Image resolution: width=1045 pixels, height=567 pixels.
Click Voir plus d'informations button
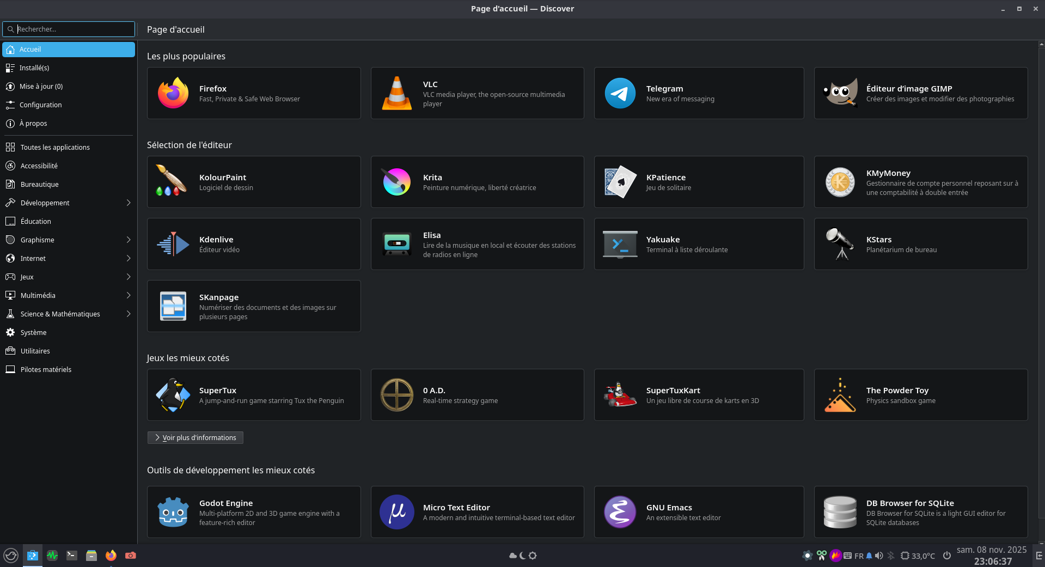tap(195, 438)
